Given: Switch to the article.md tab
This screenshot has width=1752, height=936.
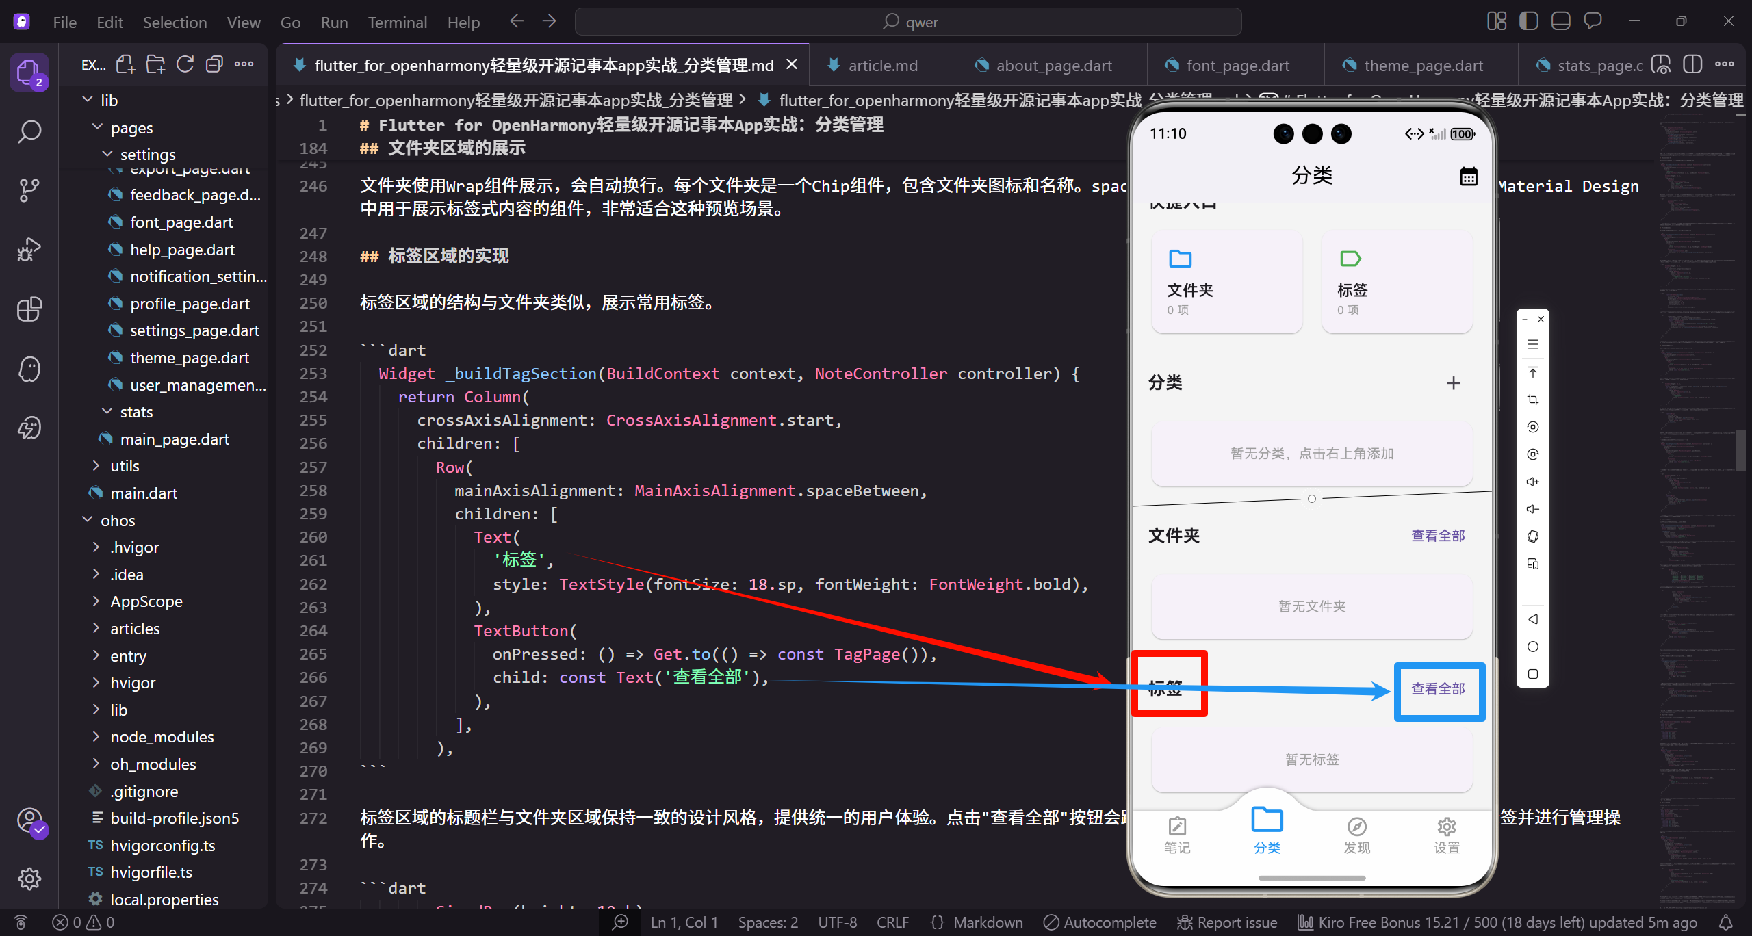Looking at the screenshot, I should (x=883, y=65).
